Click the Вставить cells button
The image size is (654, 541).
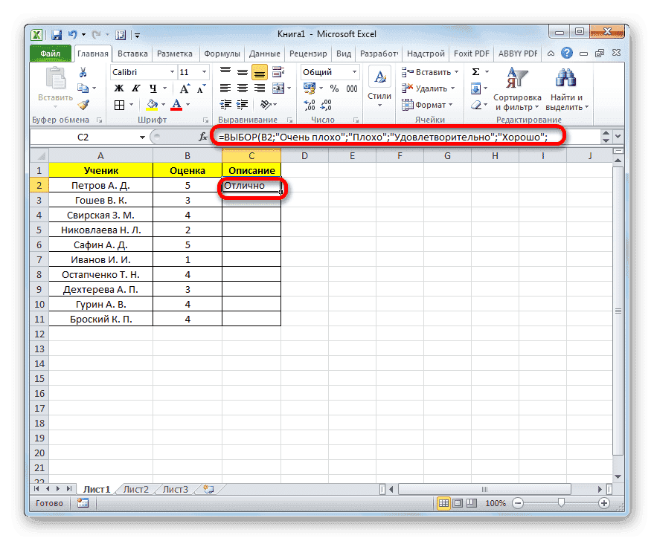[x=429, y=71]
